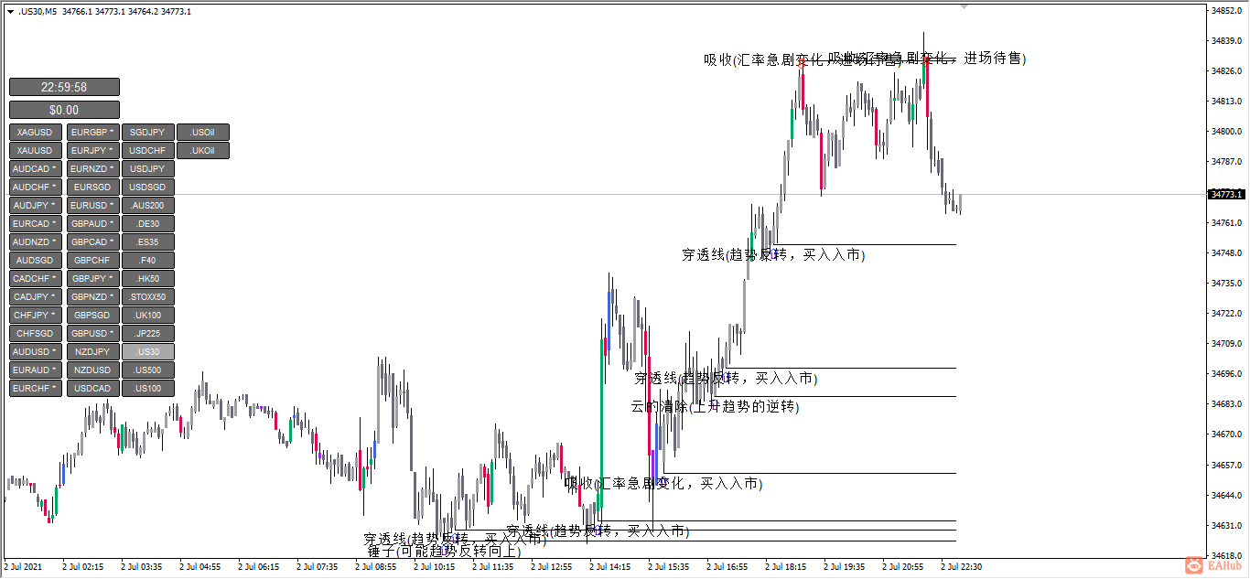Select the EURNZD button

point(92,169)
